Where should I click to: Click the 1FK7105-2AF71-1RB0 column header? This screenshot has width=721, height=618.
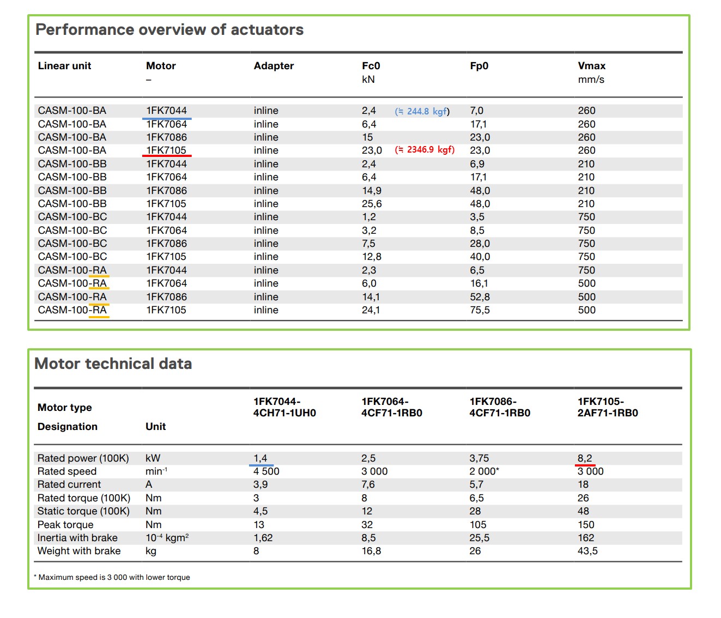(608, 407)
